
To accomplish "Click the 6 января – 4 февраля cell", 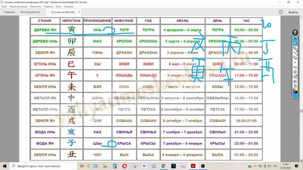I will (182, 155).
